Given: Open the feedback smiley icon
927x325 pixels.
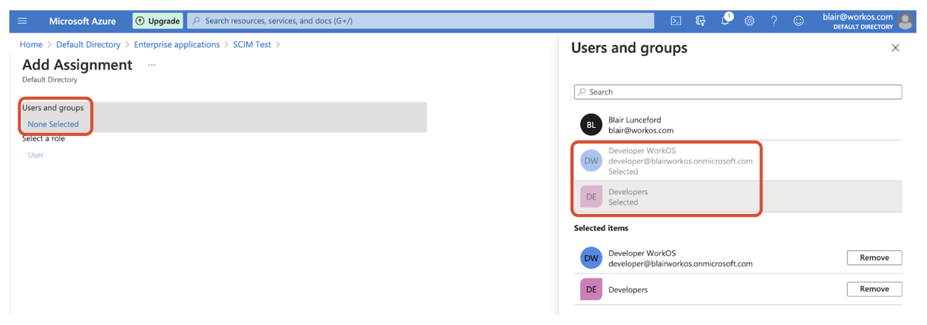Looking at the screenshot, I should [x=798, y=21].
